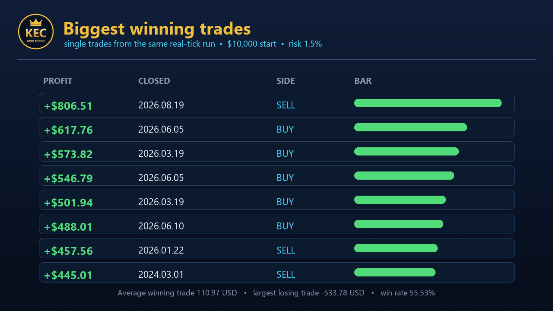The height and width of the screenshot is (311, 553).
Task: Click the BAR column header
Action: pos(363,81)
